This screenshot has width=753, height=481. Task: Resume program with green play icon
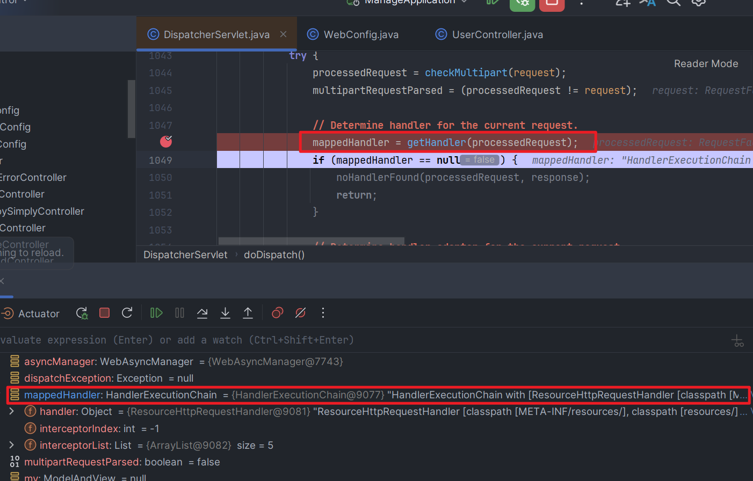pyautogui.click(x=156, y=313)
